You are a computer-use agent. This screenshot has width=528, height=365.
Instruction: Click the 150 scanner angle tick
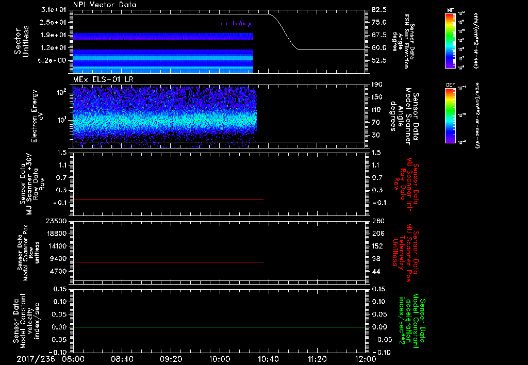coord(377,97)
